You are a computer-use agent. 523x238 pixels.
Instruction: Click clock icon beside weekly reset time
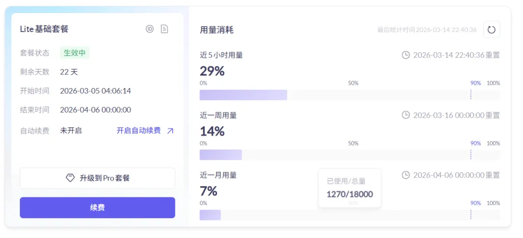[x=406, y=115]
